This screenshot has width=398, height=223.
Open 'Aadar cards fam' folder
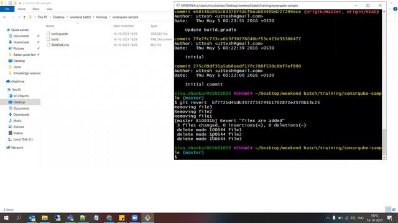(24, 55)
